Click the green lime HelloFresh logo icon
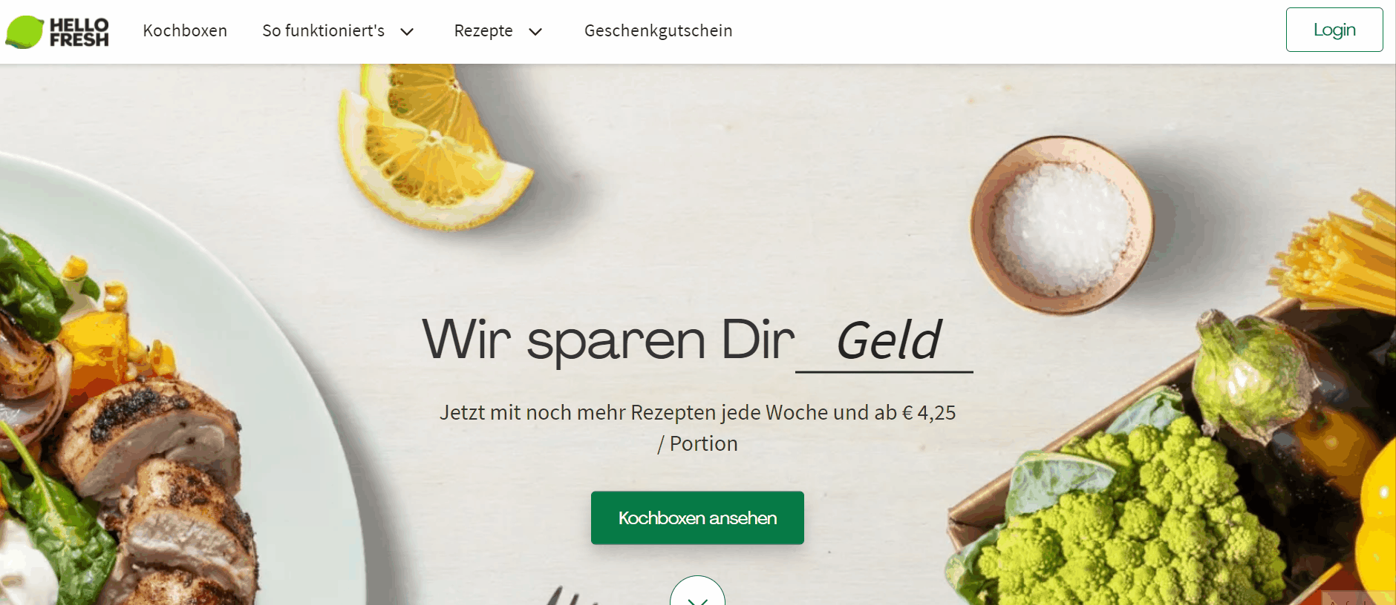The width and height of the screenshot is (1396, 605). pos(25,32)
